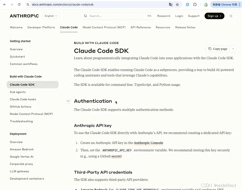Screen dimensions: 242x190
Task: Click the Anthropic API key heading
Action: 93,126
